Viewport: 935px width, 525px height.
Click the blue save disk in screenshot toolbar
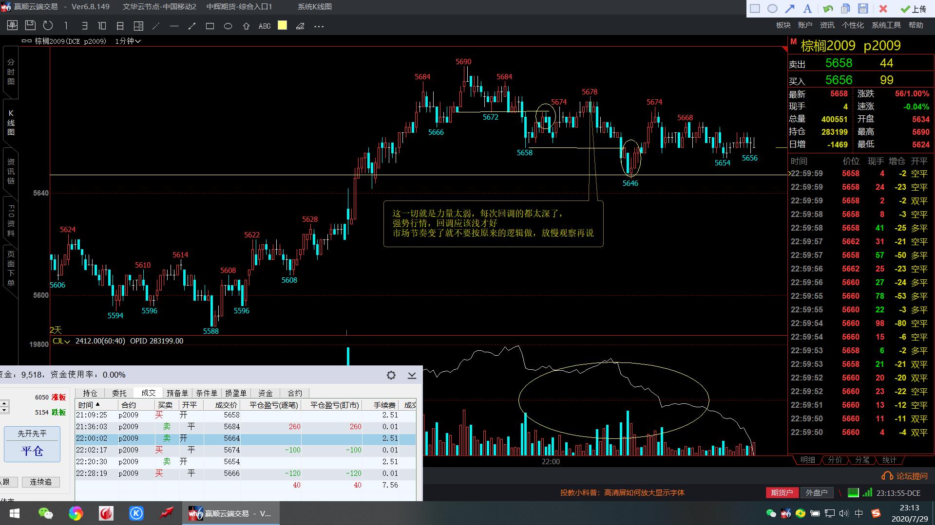863,8
